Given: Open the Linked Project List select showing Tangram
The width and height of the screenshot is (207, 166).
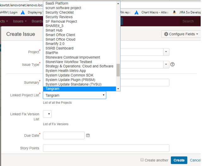Looking at the screenshot, I should click(74, 95).
